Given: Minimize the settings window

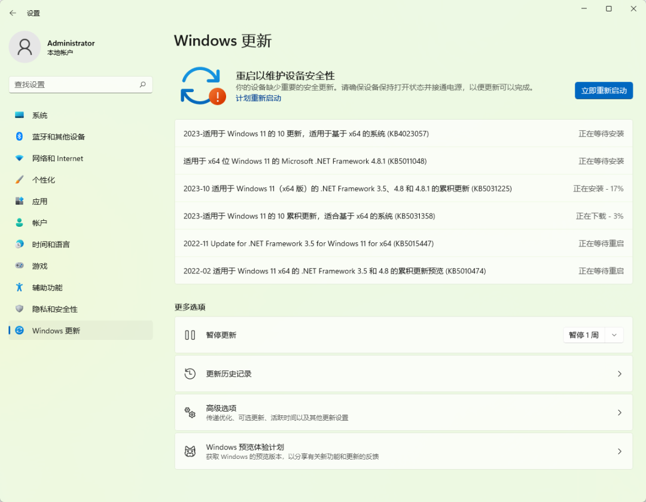Looking at the screenshot, I should [x=584, y=8].
